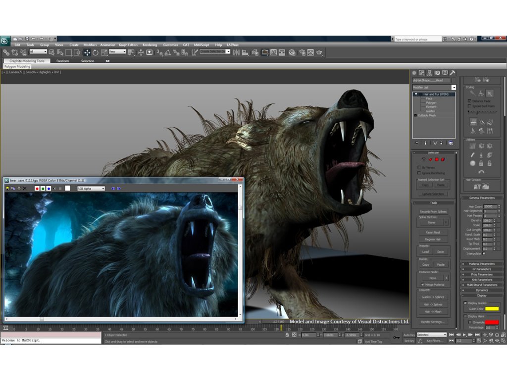Switch to the Freeform tab

63,61
